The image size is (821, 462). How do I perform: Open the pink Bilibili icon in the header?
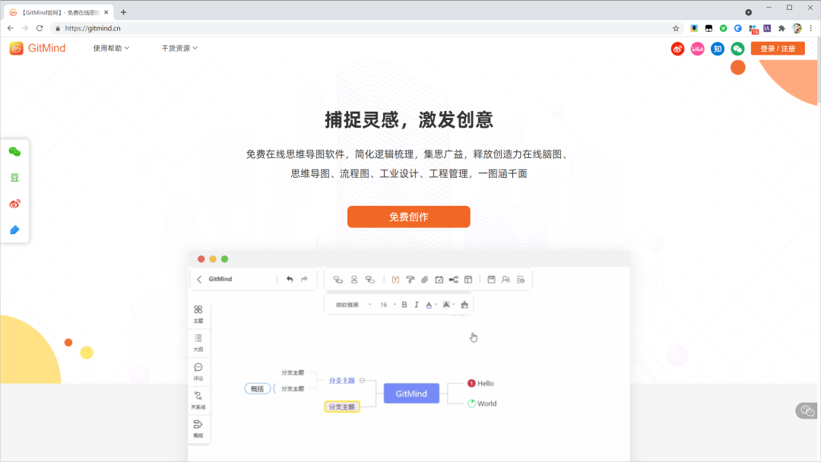tap(697, 49)
